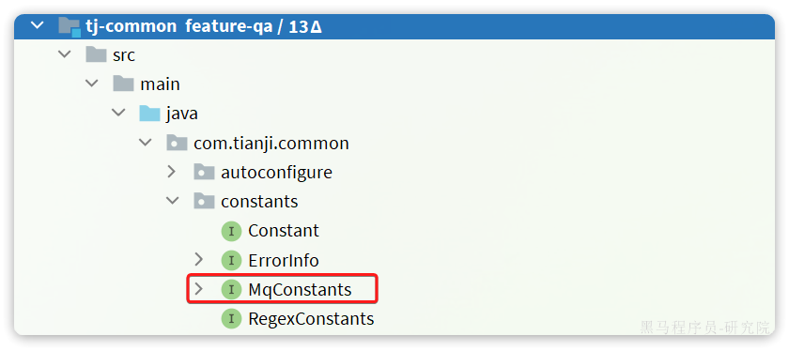Image resolution: width=789 pixels, height=351 pixels.
Task: Collapse the src folder chevron
Action: tap(65, 54)
